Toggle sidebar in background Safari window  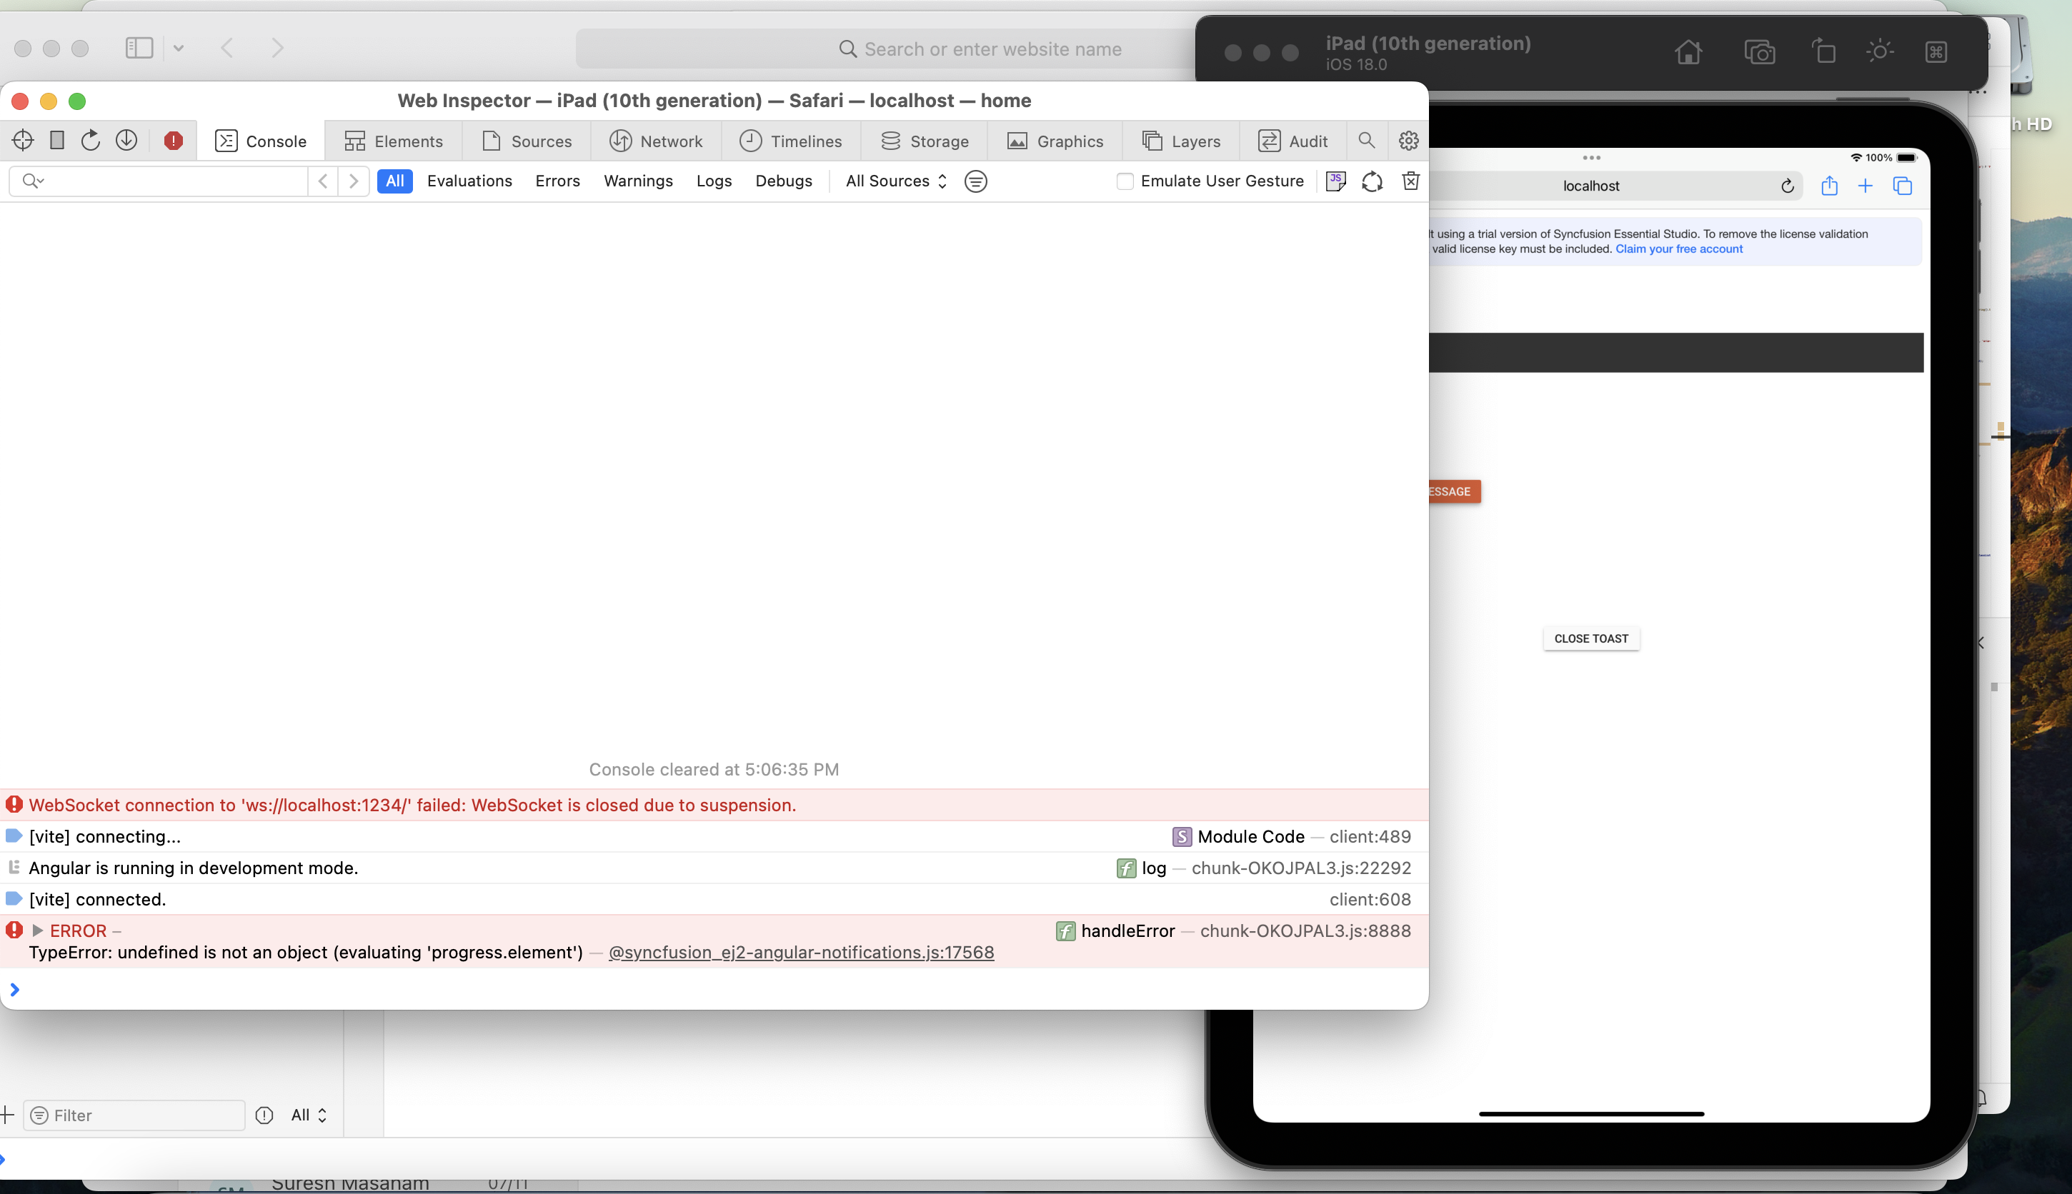click(139, 49)
